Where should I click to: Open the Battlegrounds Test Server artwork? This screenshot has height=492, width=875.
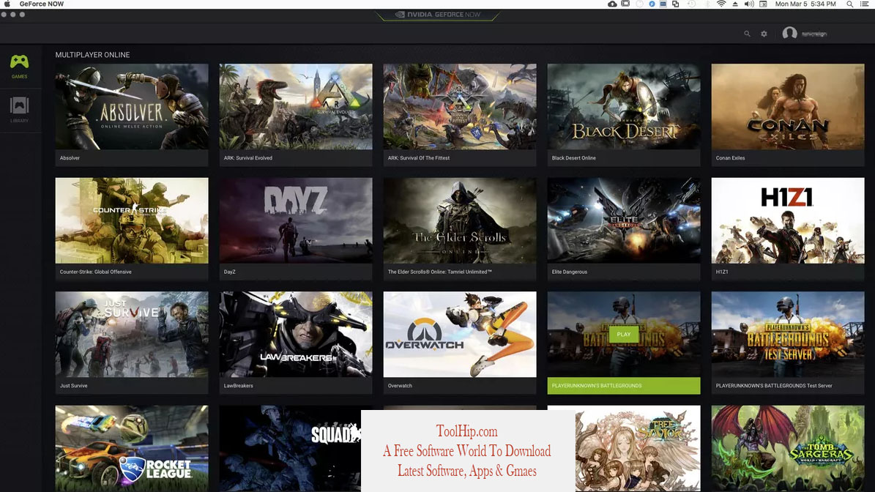coord(788,334)
